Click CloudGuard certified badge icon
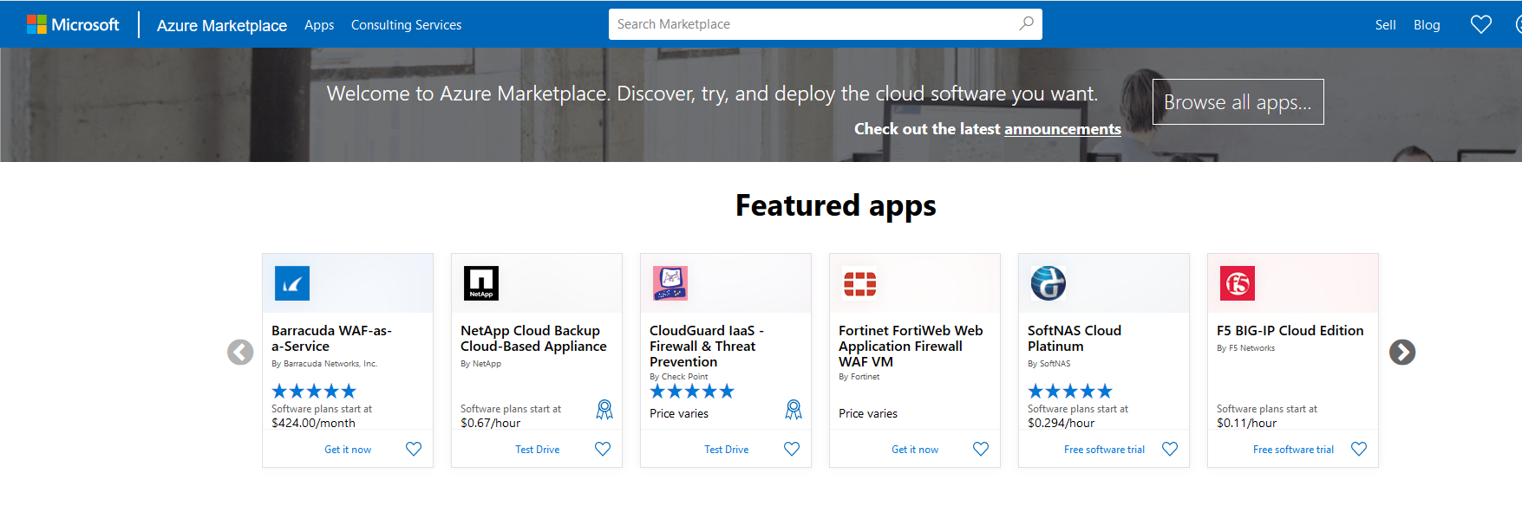The width and height of the screenshot is (1522, 525). coord(794,410)
